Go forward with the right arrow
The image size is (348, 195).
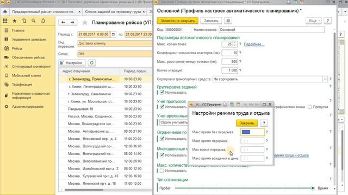coord(72,22)
